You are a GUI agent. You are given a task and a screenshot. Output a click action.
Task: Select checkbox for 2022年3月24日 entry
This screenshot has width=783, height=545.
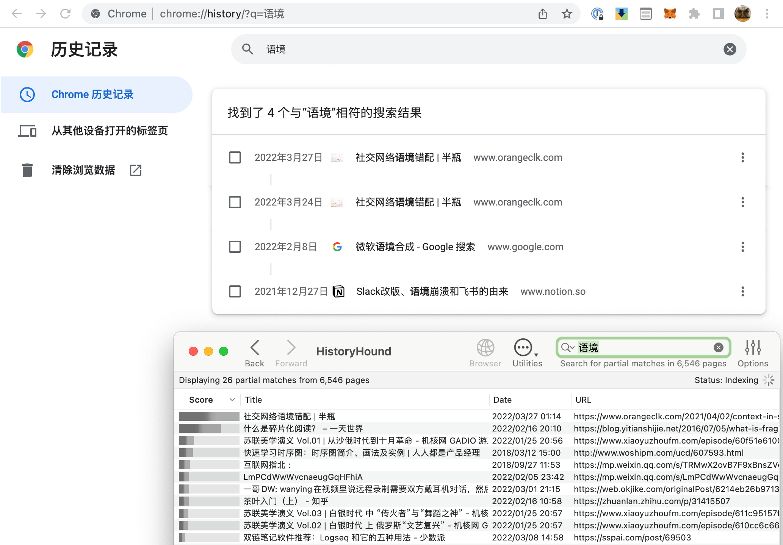pos(235,202)
